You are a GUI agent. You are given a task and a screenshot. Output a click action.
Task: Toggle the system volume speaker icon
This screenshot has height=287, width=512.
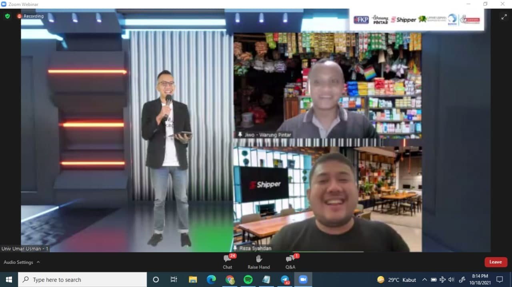(x=451, y=280)
